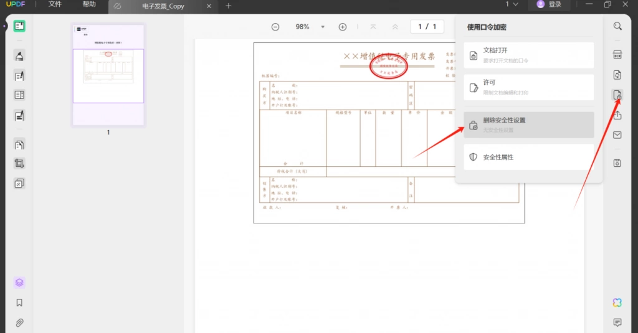Send file by email icon
The width and height of the screenshot is (638, 333).
click(617, 135)
